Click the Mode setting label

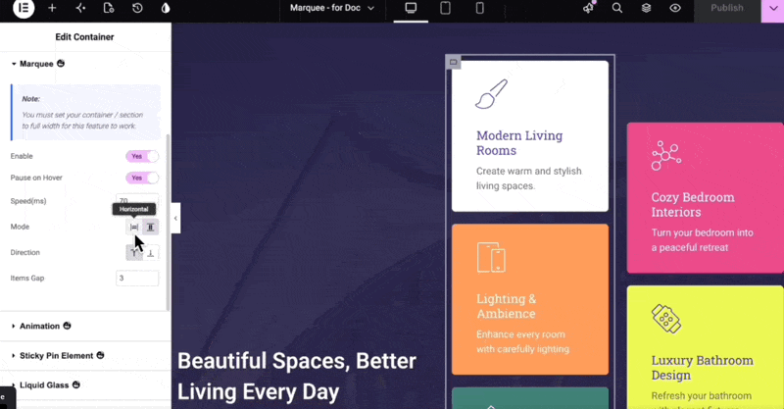pos(20,227)
